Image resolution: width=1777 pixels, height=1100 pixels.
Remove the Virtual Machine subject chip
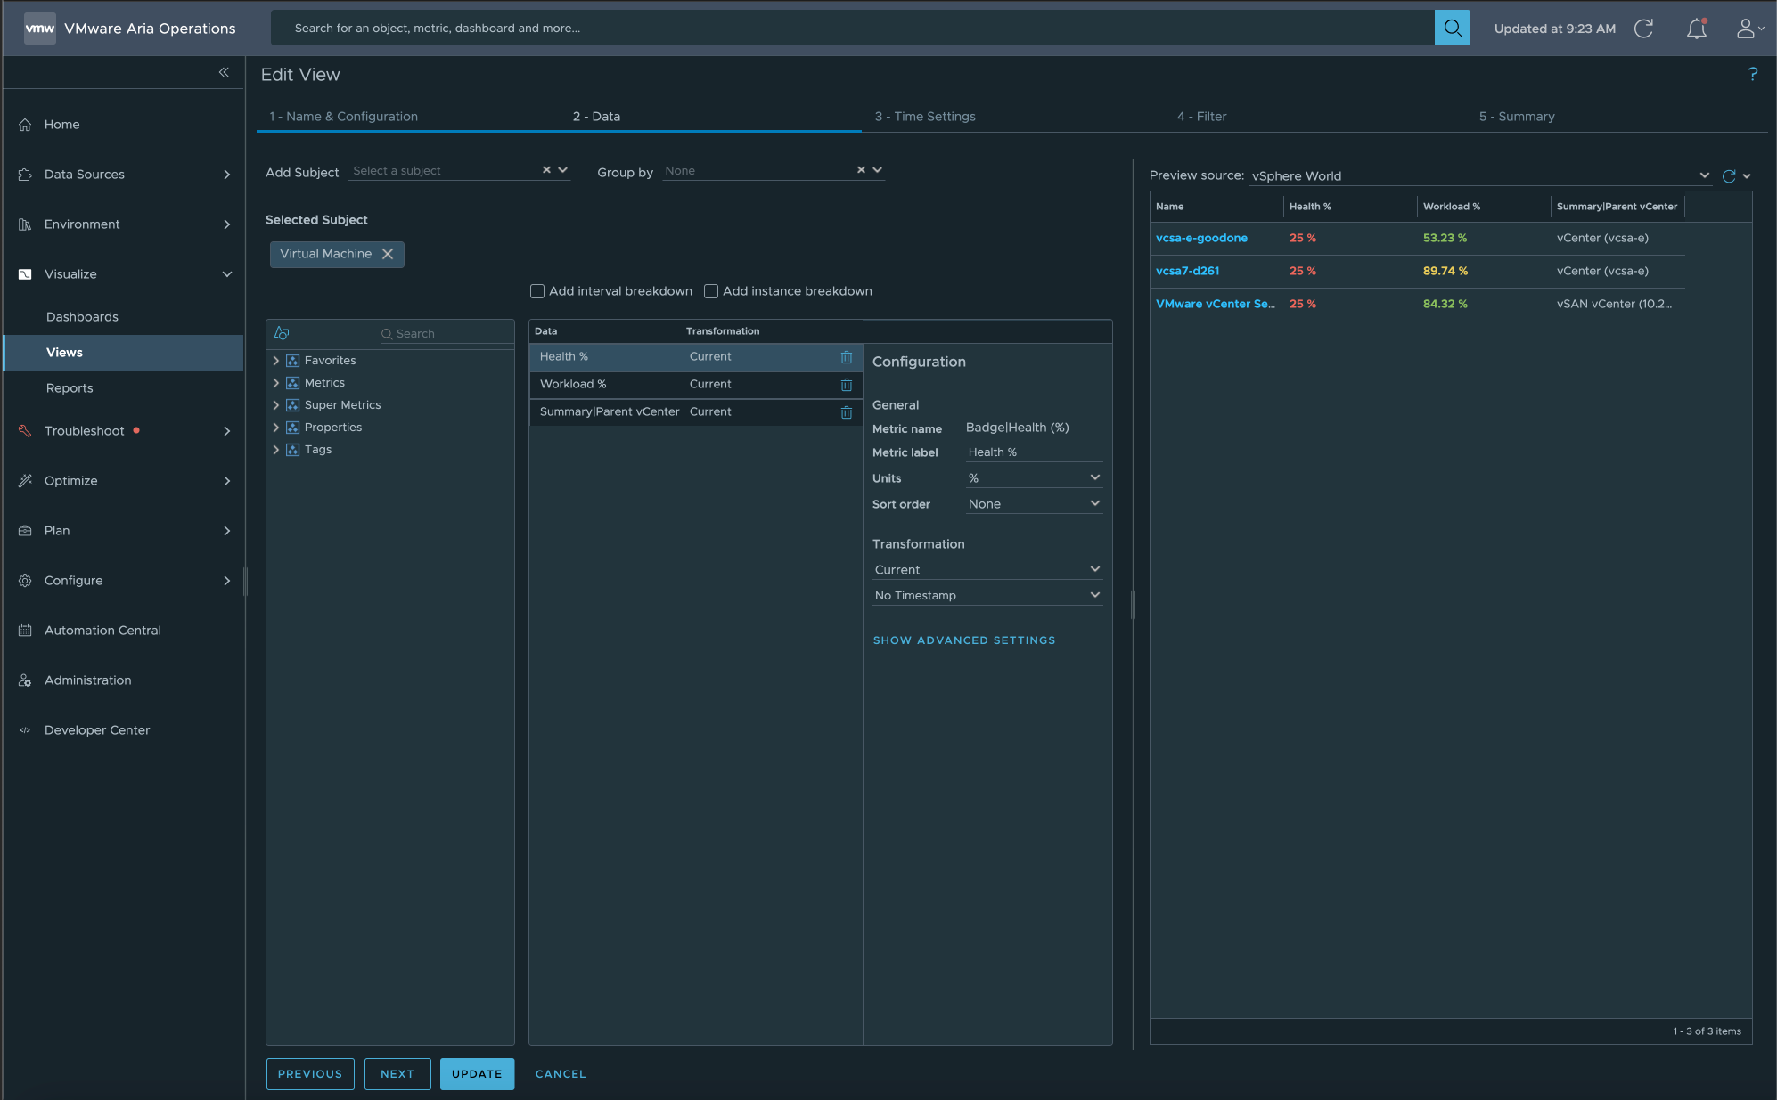pyautogui.click(x=388, y=254)
